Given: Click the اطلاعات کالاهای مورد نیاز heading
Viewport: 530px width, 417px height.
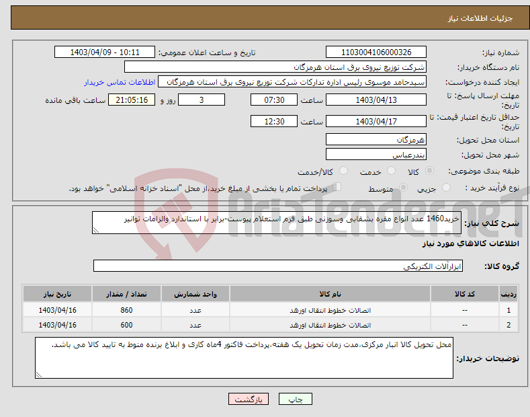Looking at the screenshot, I should pos(470,243).
